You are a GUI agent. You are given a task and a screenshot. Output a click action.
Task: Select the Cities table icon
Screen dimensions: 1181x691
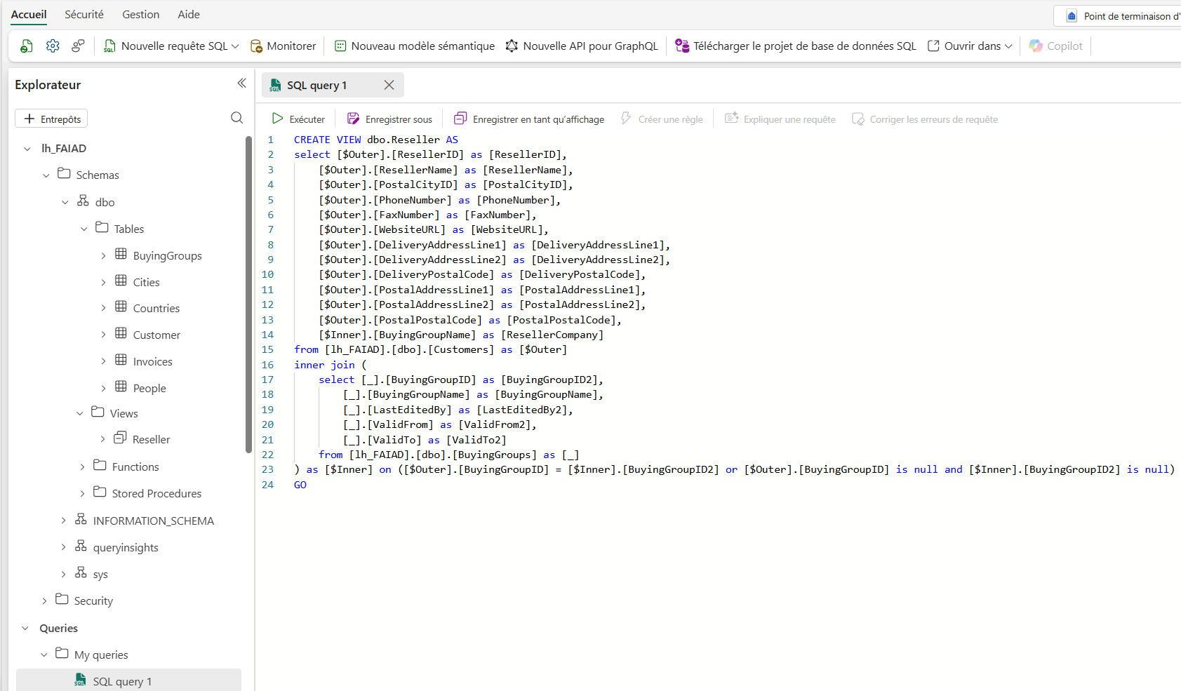pyautogui.click(x=121, y=281)
